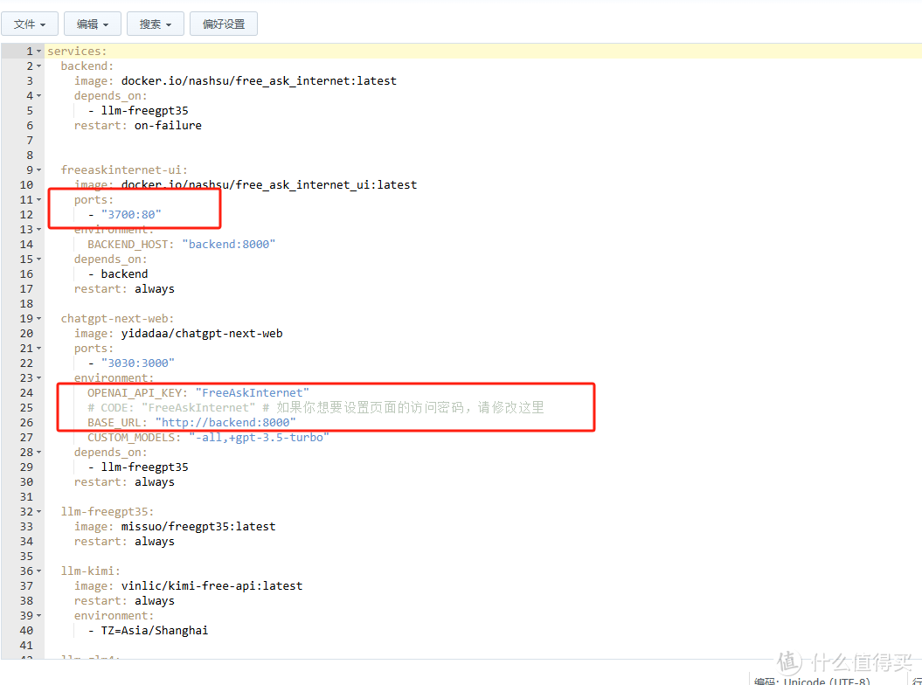Click the OPENAI_API_KEY value "FreeAskInternet"
922x685 pixels.
click(x=252, y=393)
